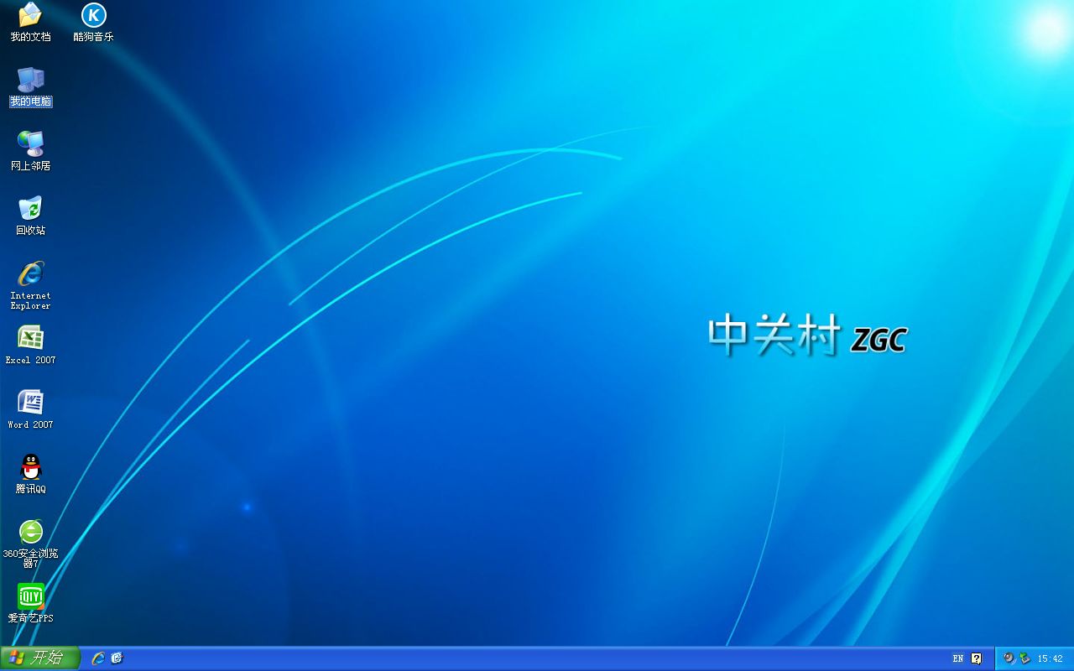The height and width of the screenshot is (671, 1074).
Task: Launch Tencent QQ from the desktop
Action: (x=30, y=467)
